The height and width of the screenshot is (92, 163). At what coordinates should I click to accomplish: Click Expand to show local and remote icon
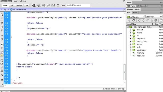(x=161, y=20)
